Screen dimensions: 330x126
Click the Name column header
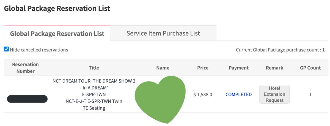(163, 68)
